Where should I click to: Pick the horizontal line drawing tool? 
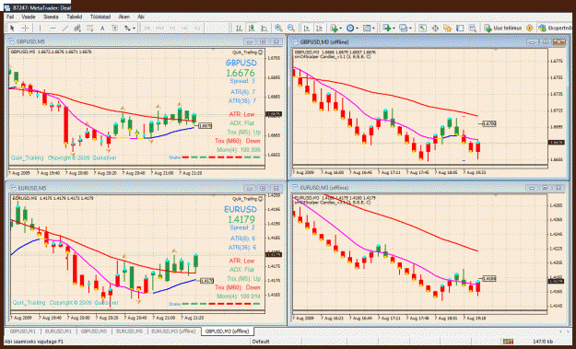coord(53,29)
